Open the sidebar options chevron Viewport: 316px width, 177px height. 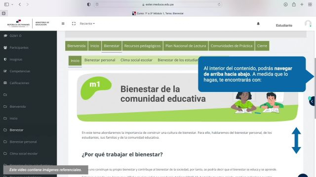(x=12, y=4)
